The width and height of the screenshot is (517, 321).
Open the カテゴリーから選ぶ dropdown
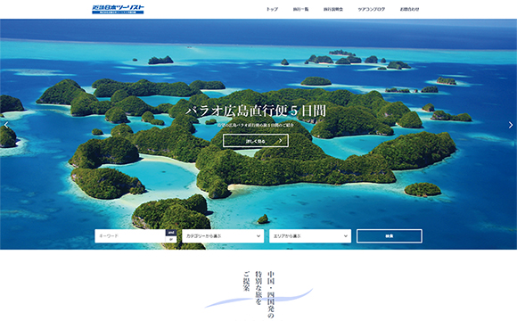[x=223, y=236]
